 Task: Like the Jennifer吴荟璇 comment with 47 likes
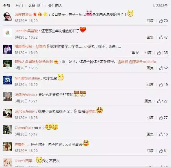(163, 37)
